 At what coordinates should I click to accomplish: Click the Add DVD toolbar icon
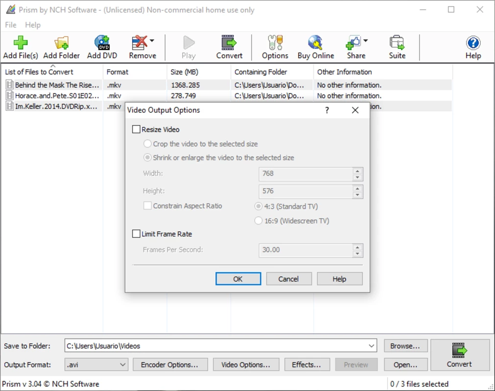click(102, 47)
